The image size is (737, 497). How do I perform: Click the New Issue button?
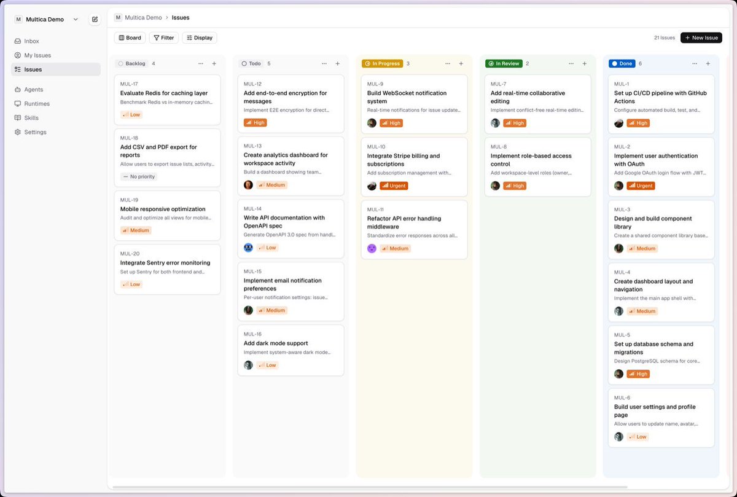701,37
